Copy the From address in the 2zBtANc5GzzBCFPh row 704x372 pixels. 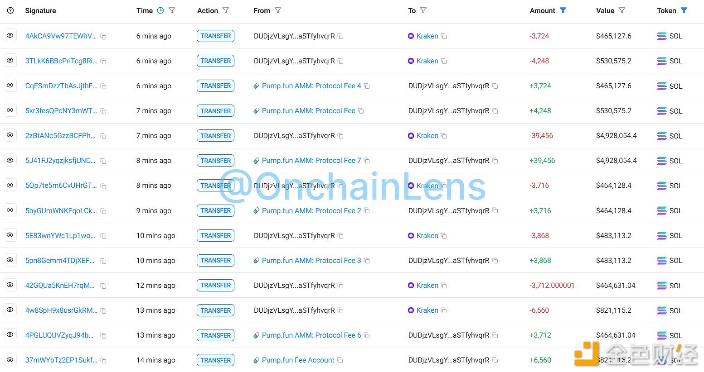(x=340, y=136)
